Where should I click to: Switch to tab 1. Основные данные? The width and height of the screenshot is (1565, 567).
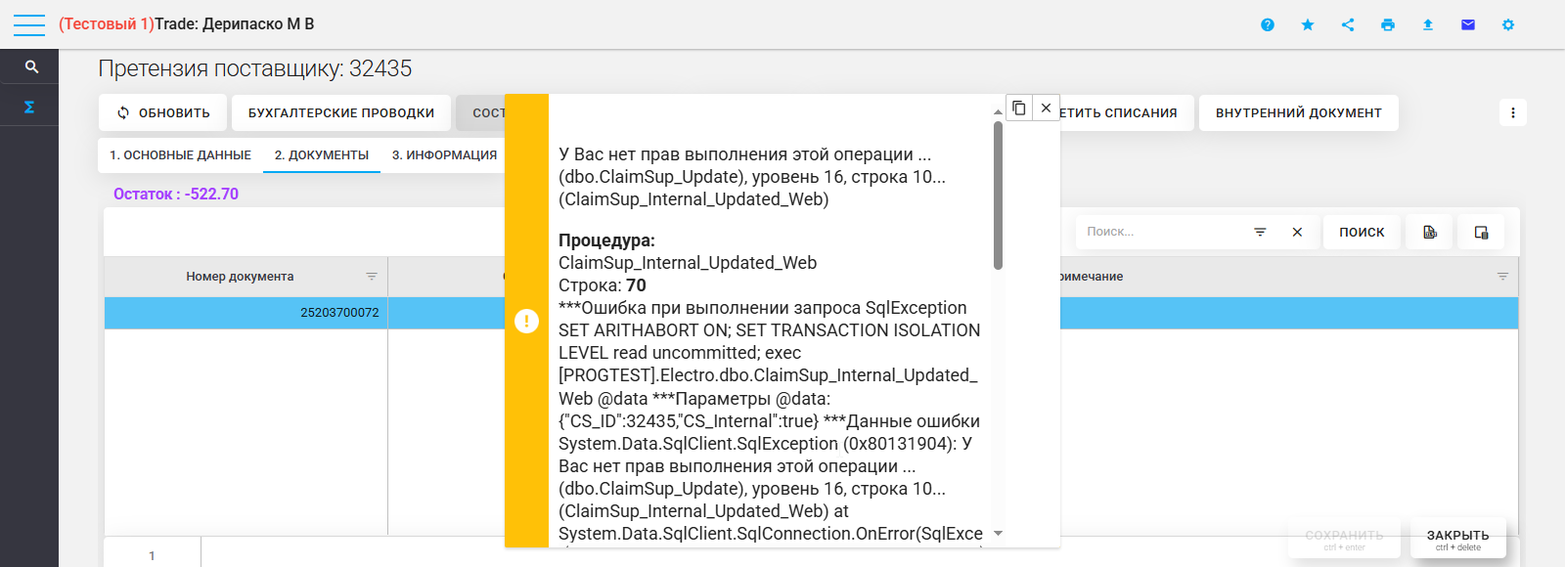pos(180,154)
